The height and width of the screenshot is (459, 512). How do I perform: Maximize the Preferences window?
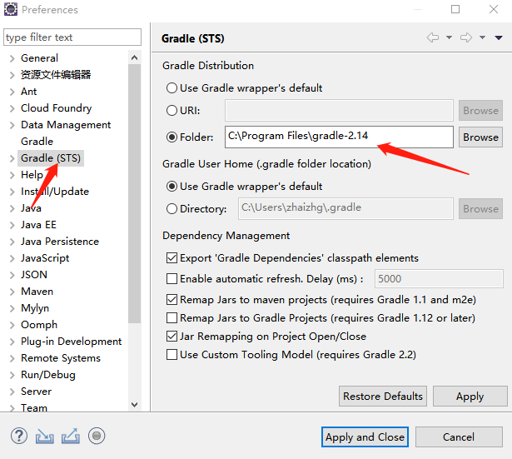[x=455, y=9]
